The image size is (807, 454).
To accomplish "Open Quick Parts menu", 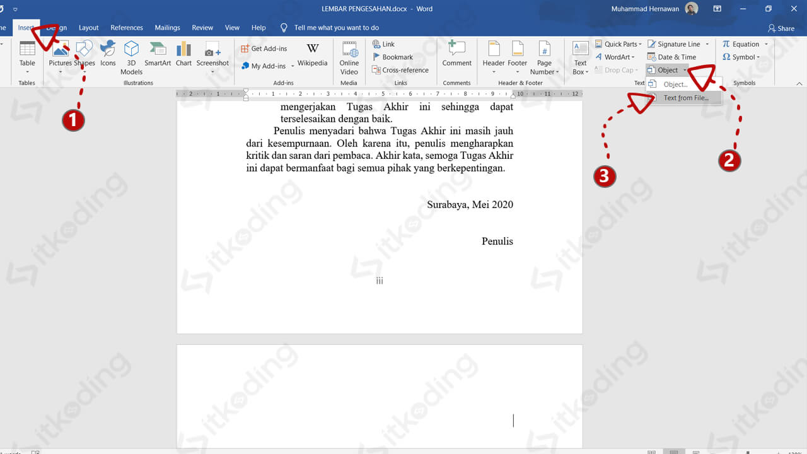I will pyautogui.click(x=618, y=44).
